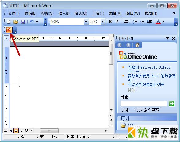Click the task pane Home icon
The image size is (180, 142).
click(x=137, y=45)
